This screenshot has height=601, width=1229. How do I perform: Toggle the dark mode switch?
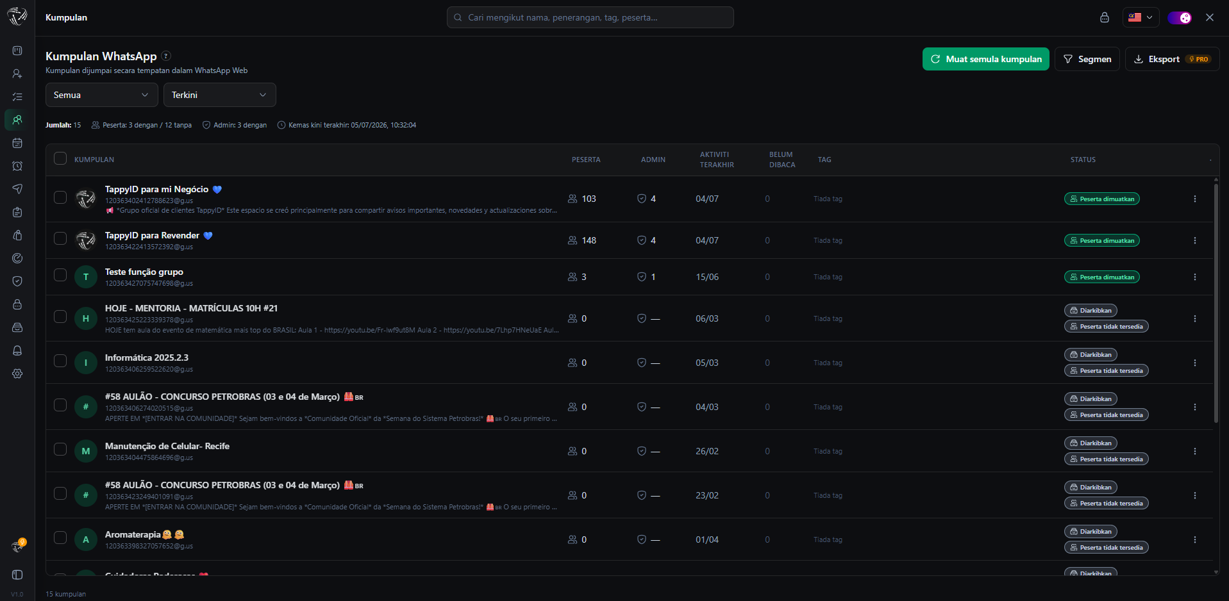coord(1179,17)
